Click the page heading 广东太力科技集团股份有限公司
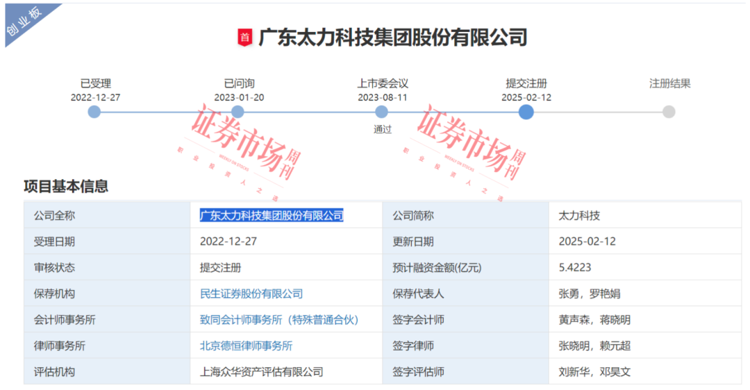This screenshot has width=750, height=390. pyautogui.click(x=393, y=37)
